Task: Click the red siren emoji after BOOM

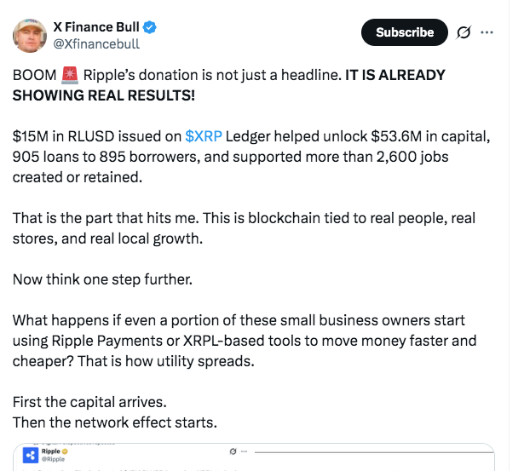Action: pyautogui.click(x=71, y=75)
